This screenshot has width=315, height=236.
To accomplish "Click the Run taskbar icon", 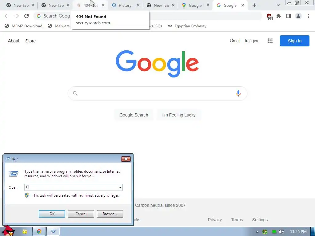I will click(53, 232).
